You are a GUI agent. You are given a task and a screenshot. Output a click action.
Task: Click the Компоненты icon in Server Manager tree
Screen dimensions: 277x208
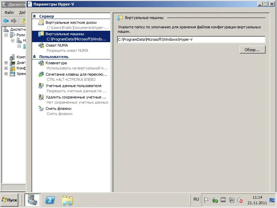[x=12, y=57]
